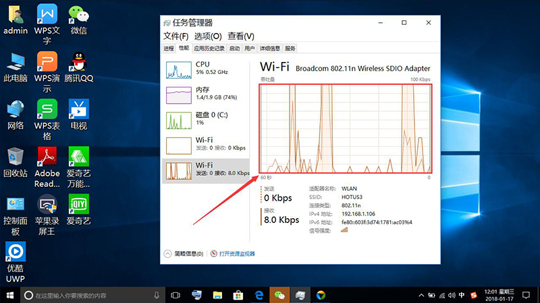Open 爱奇艺万能 desktop shortcut
This screenshot has height=303, width=540.
coord(78,167)
